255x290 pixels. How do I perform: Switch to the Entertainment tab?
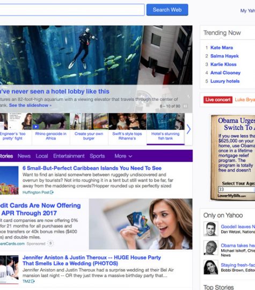[x=69, y=156]
